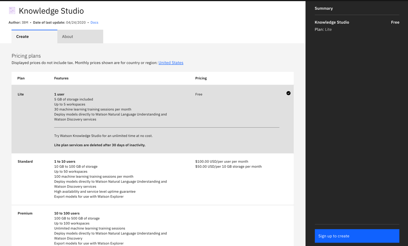Click '$100.00 USD/per user per month' pricing

point(222,162)
